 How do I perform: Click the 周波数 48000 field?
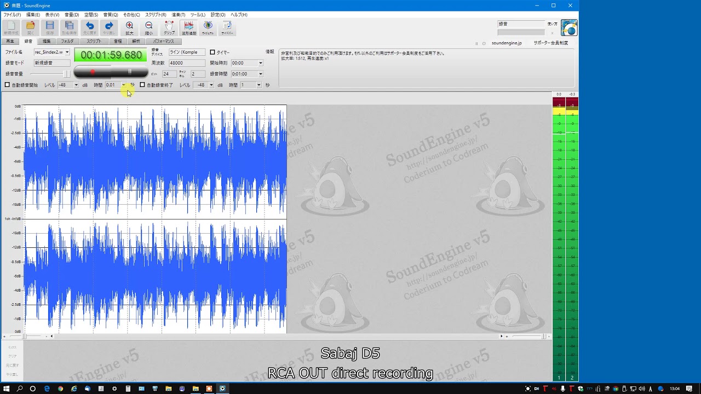(186, 63)
